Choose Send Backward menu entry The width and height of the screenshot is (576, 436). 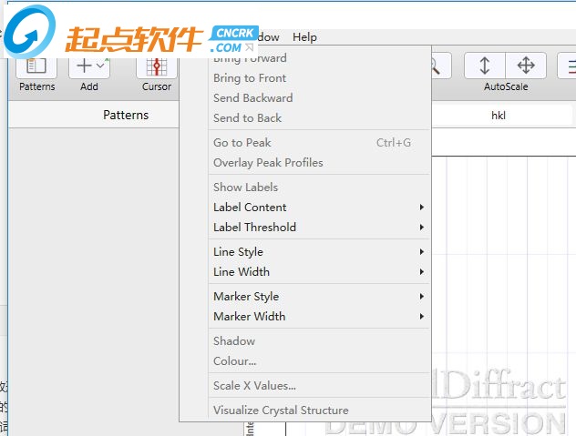[x=319, y=98]
